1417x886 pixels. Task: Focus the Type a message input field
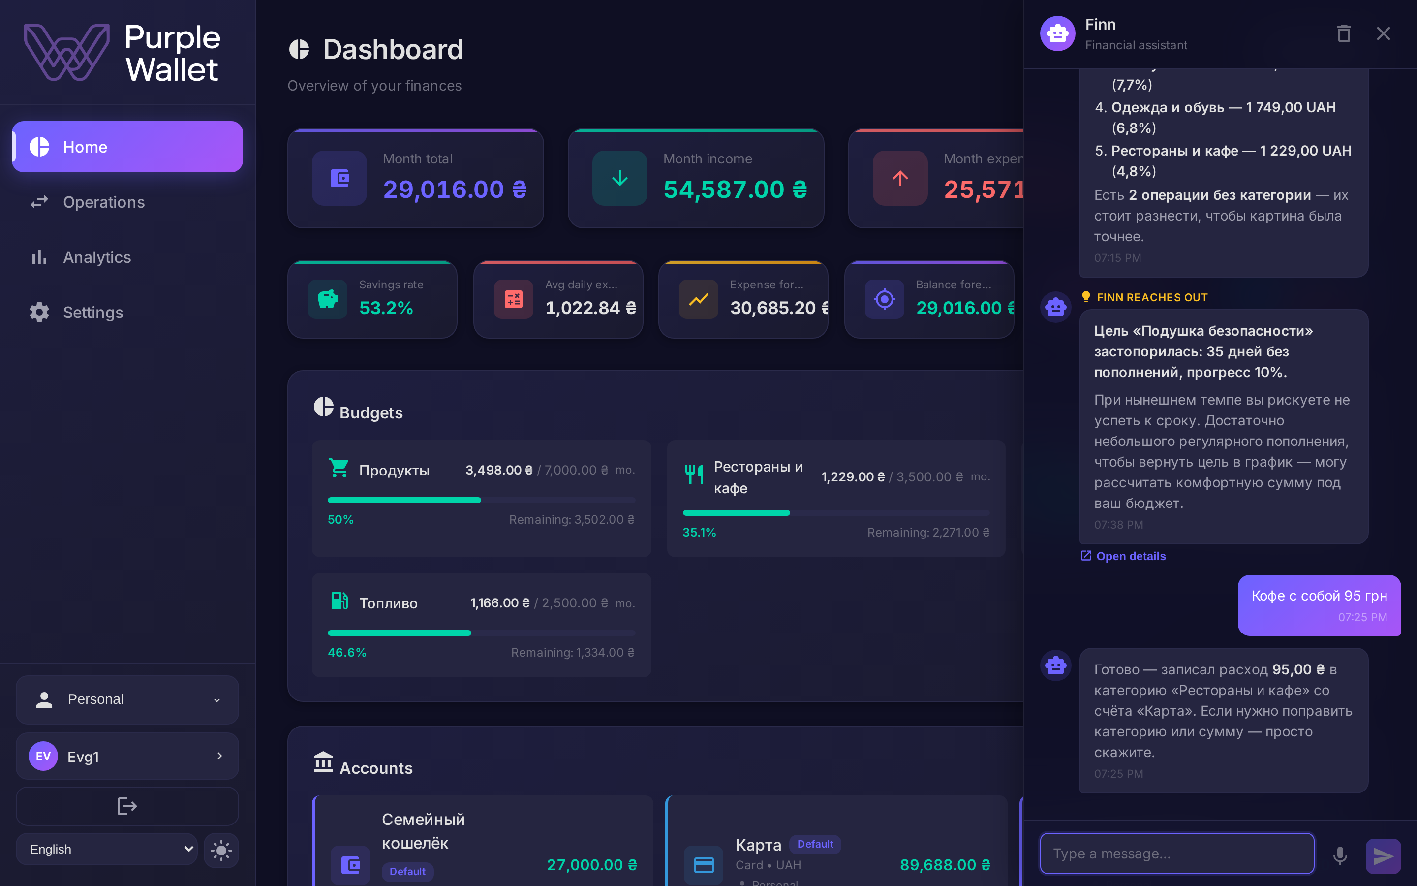(x=1177, y=854)
